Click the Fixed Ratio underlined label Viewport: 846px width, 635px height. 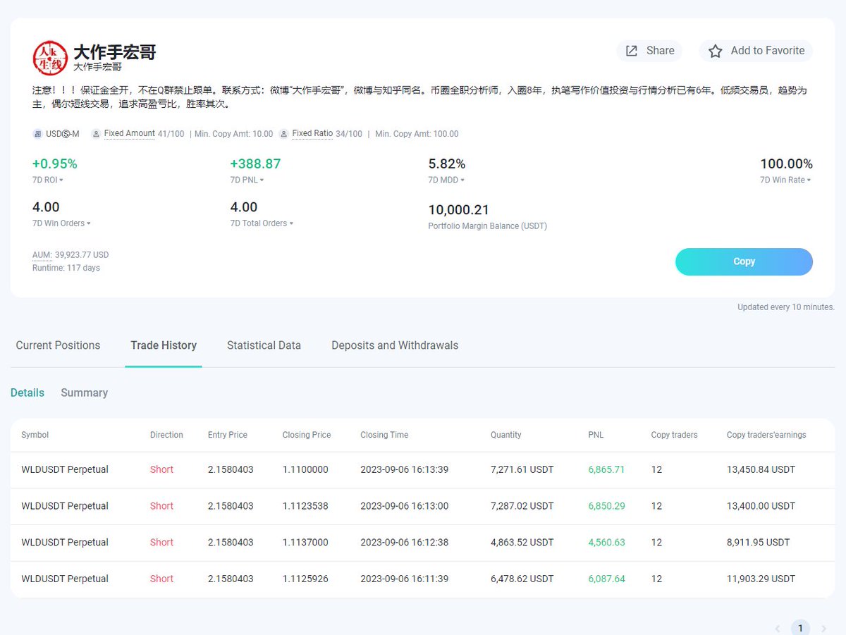tap(312, 134)
